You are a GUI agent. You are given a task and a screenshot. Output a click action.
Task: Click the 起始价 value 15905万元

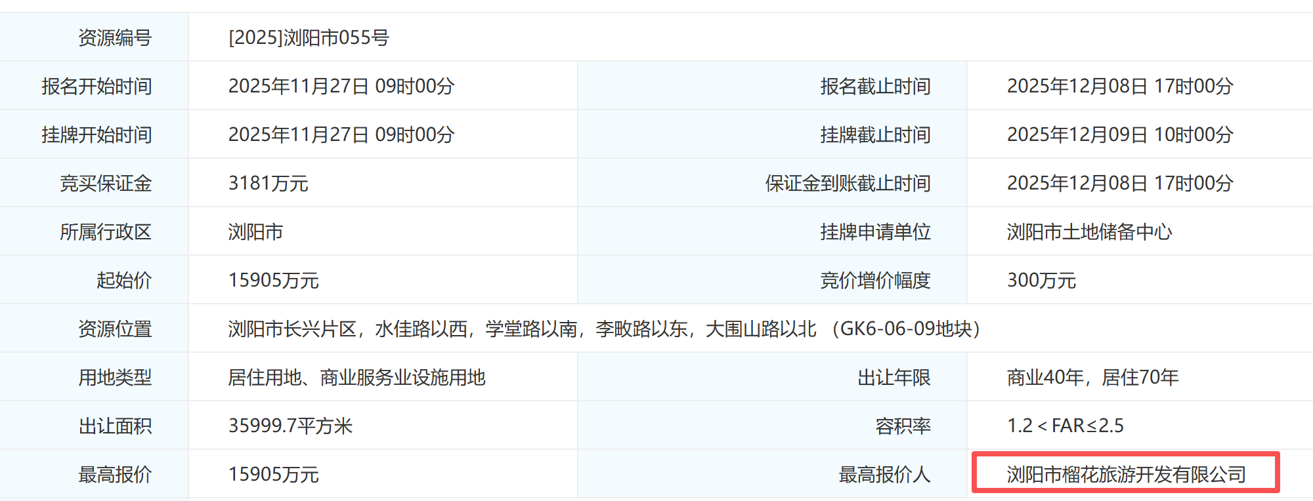[273, 280]
